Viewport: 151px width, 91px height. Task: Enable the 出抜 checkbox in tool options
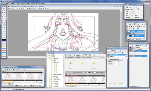(125, 13)
